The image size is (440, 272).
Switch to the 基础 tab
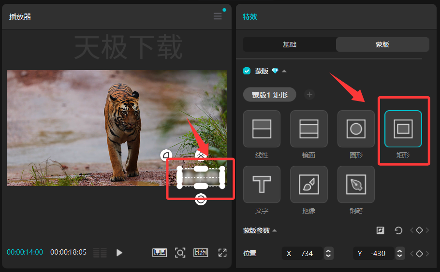(x=290, y=44)
